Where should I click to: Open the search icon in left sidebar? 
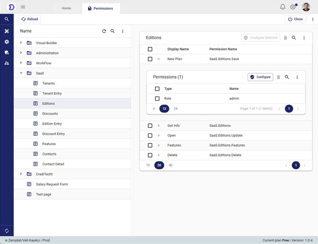(7, 19)
